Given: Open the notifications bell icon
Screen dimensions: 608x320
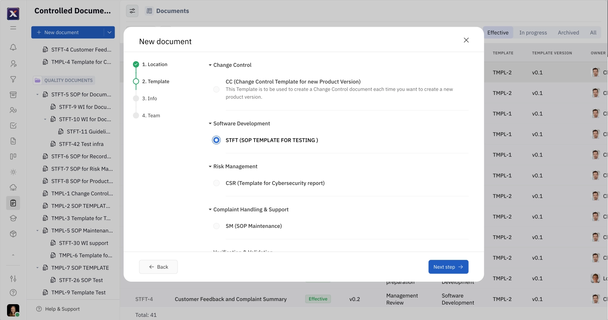Looking at the screenshot, I should click(13, 47).
